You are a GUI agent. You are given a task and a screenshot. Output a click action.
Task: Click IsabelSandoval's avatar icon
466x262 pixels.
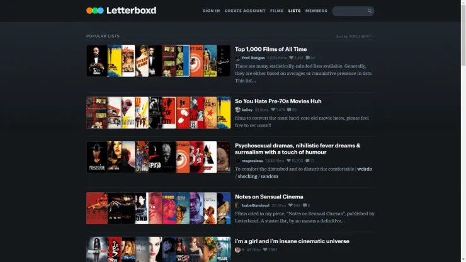click(237, 205)
